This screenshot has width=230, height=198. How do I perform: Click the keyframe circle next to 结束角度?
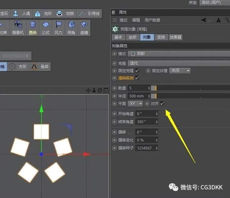(x=114, y=122)
